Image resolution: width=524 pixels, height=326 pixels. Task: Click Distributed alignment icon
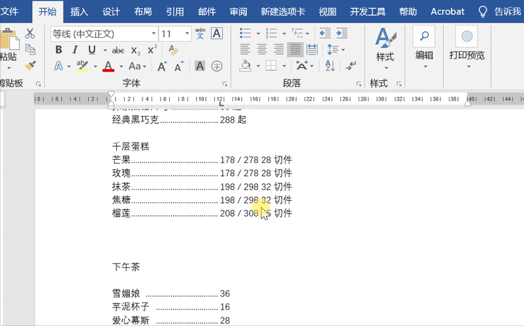312,50
